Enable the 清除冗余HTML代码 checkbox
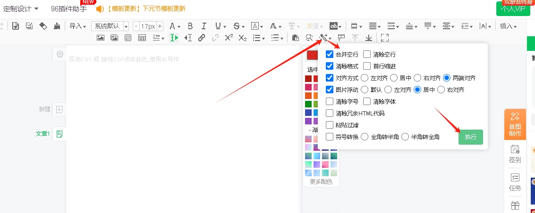The image size is (535, 213). click(330, 113)
